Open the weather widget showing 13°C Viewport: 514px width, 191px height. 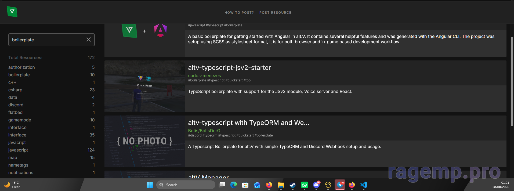(12, 185)
